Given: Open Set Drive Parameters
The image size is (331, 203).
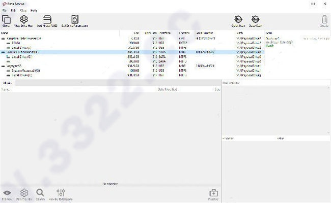Looking at the screenshot, I should (x=75, y=20).
